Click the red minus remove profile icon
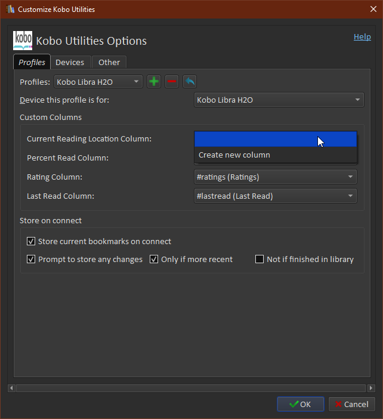This screenshot has height=419, width=383. point(172,82)
